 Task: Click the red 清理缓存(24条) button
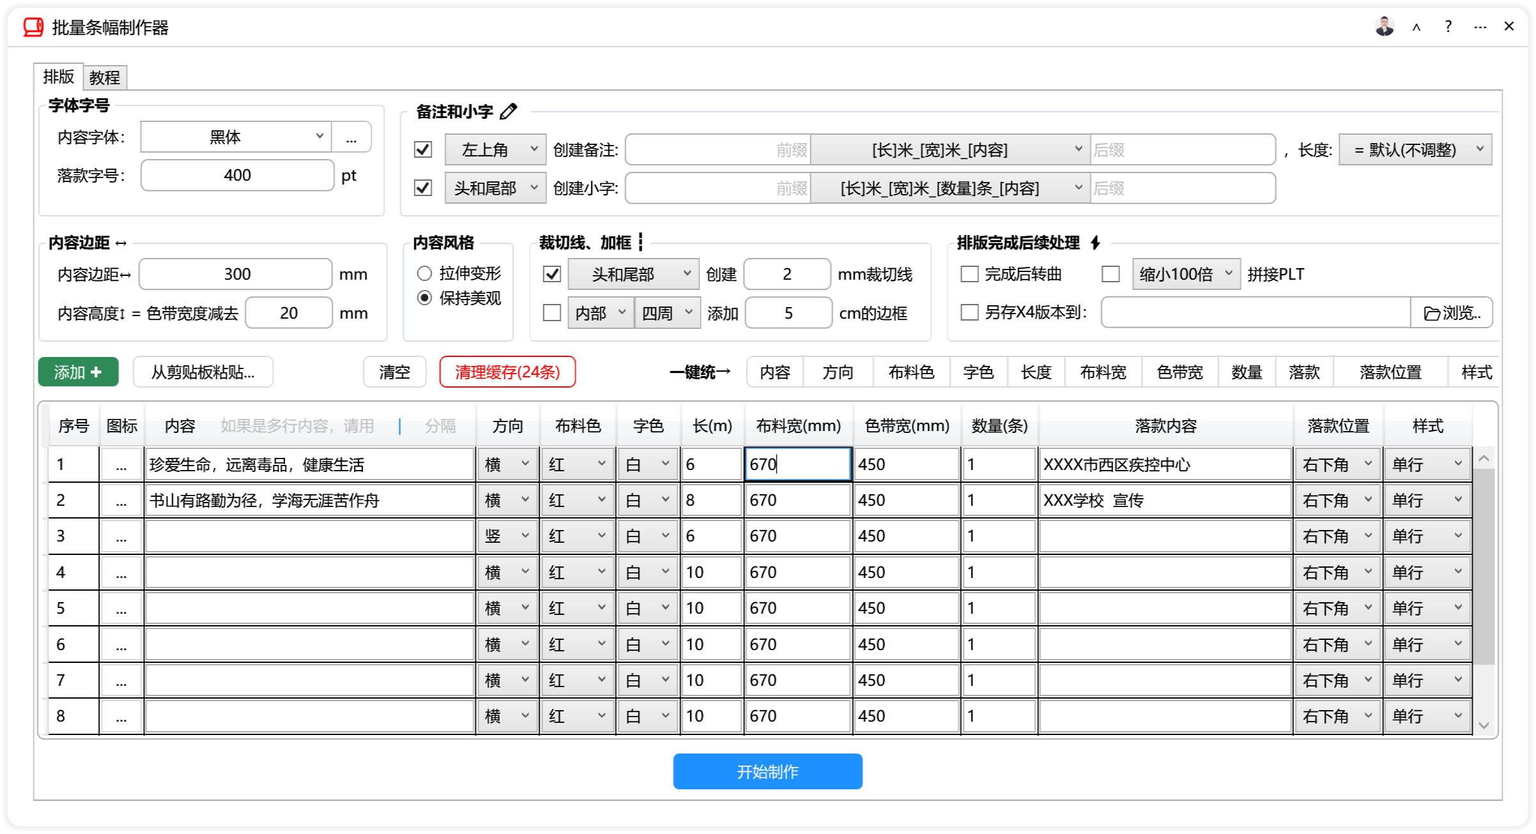point(507,372)
